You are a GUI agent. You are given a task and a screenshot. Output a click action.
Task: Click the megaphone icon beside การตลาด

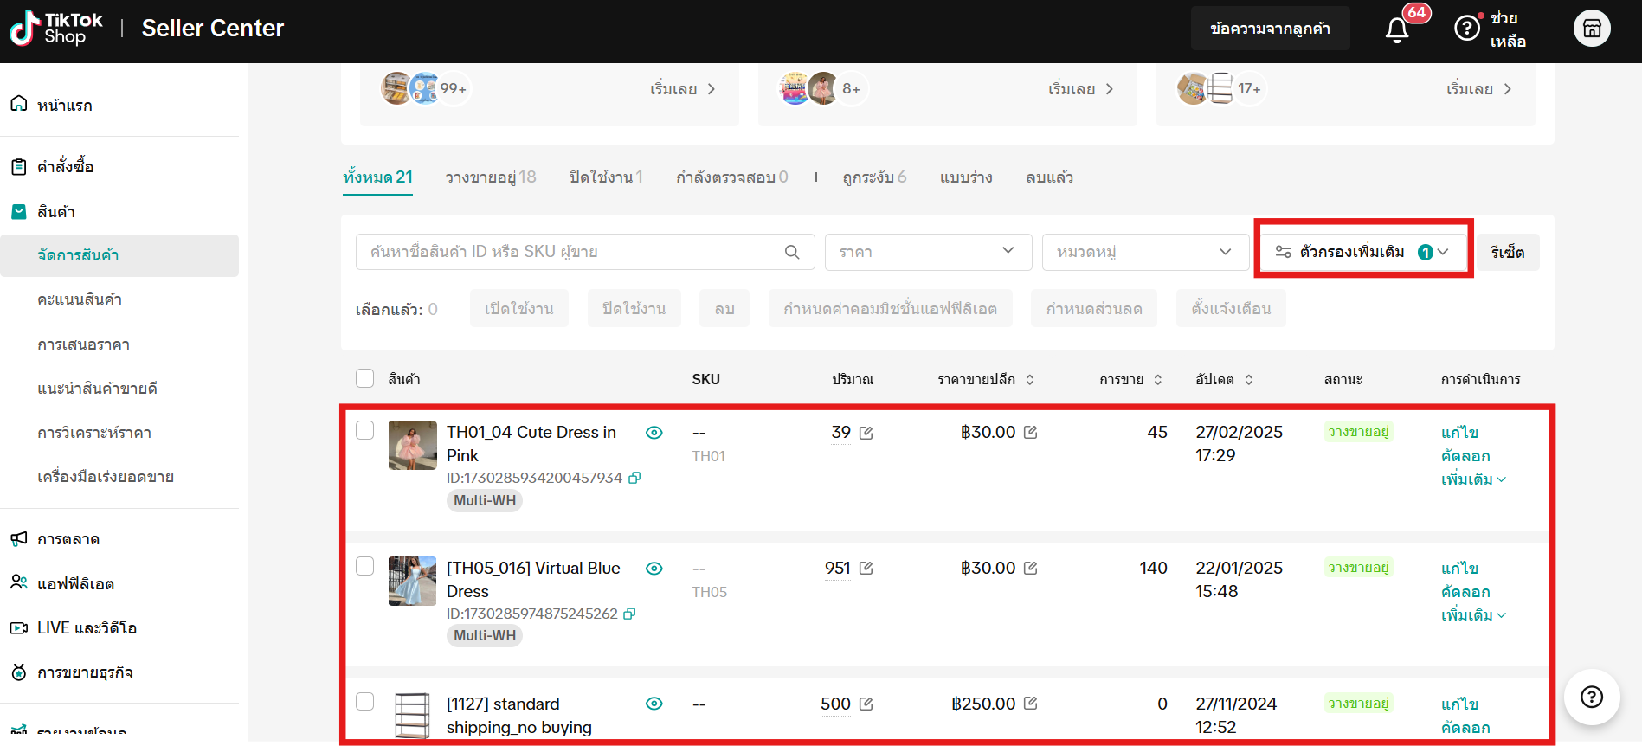(x=18, y=539)
